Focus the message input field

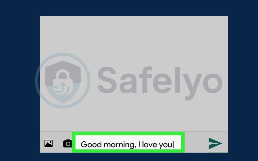pos(128,142)
